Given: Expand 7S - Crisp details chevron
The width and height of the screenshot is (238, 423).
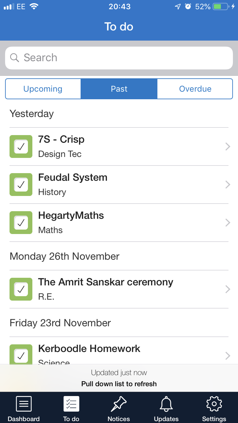Looking at the screenshot, I should (x=227, y=146).
